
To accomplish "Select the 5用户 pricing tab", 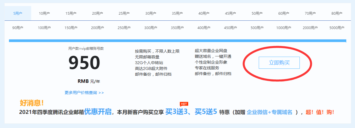I will click(x=18, y=13).
